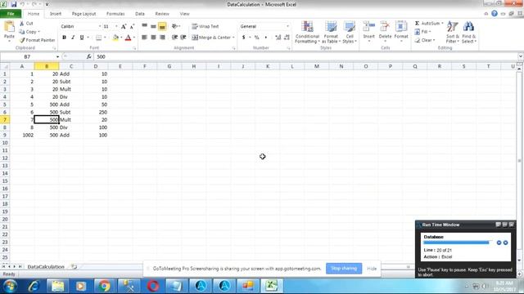This screenshot has height=294, width=524.
Task: Click the Decrease Indent icon
Action: 174,38
